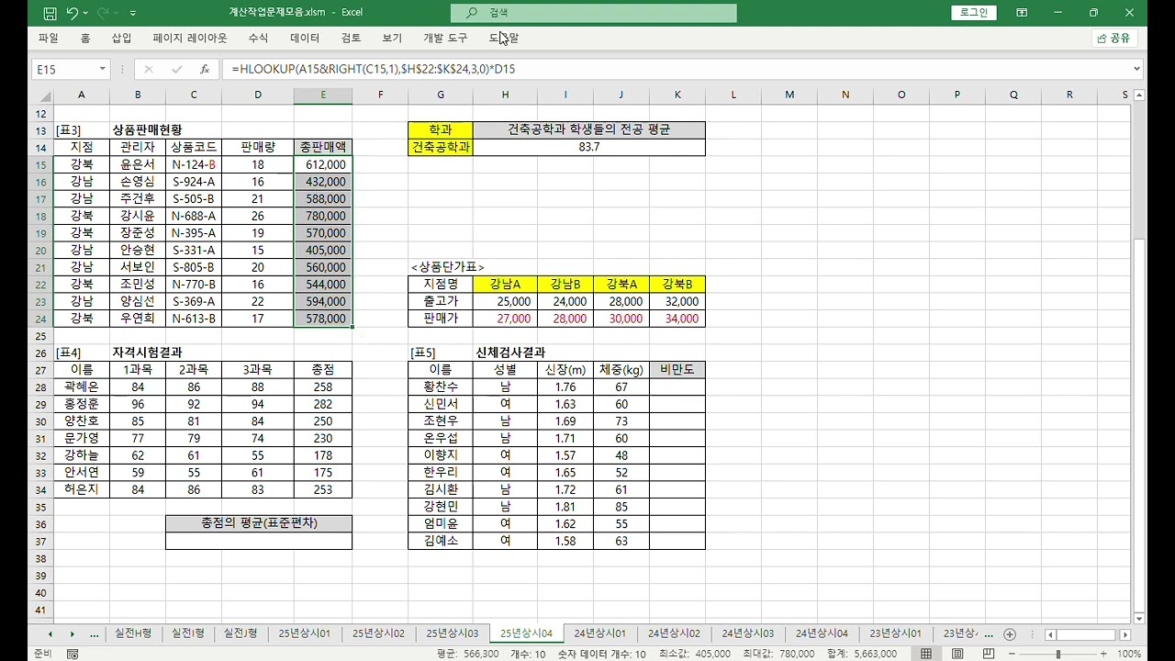
Task: Click the macro recording icon in status bar
Action: click(x=73, y=654)
